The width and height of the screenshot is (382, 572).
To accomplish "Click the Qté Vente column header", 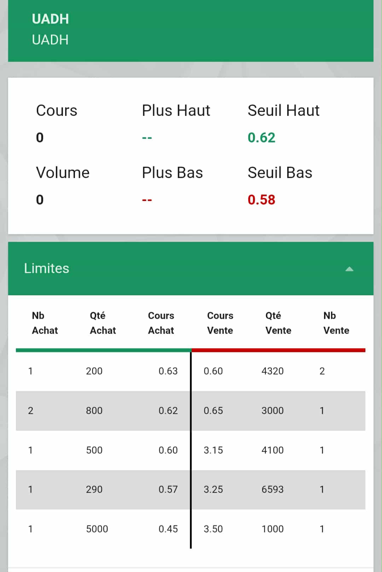I will click(278, 323).
